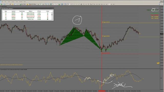The height and width of the screenshot is (92, 164).
Task: Switch chart to line chart icon
Action: click(43, 4)
